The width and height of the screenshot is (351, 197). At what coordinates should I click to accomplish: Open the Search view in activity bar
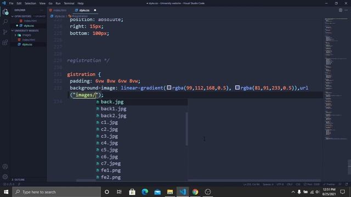5,22
